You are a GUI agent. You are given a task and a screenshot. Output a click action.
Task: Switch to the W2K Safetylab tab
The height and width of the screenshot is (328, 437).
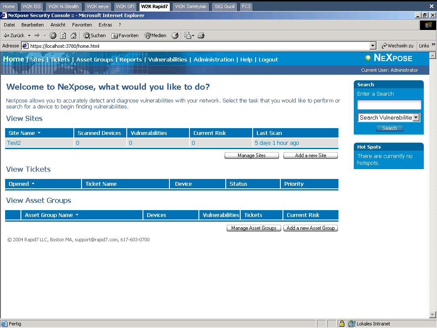pyautogui.click(x=191, y=6)
